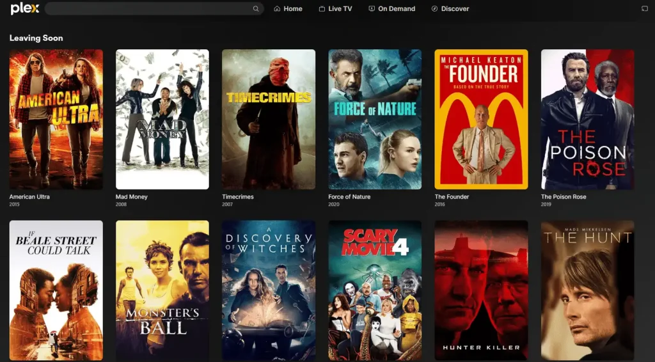
Task: Click The Founder title link
Action: pos(452,196)
